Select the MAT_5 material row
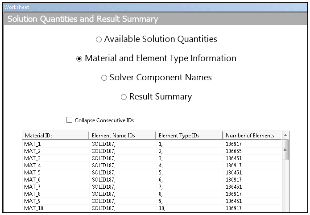The width and height of the screenshot is (310, 215). click(x=33, y=173)
